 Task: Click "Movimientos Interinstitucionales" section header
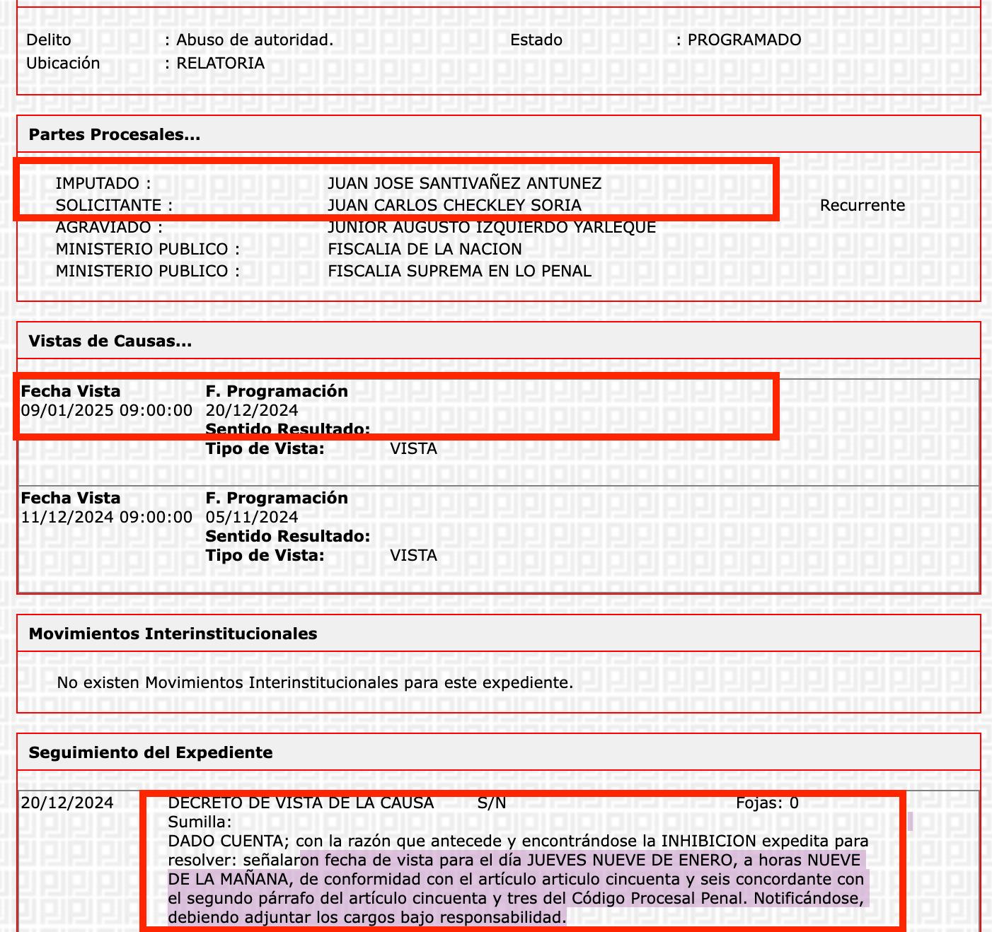click(x=173, y=634)
